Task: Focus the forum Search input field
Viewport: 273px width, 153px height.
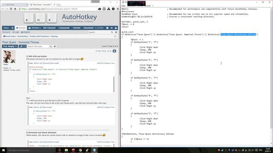Action: [x=99, y=32]
